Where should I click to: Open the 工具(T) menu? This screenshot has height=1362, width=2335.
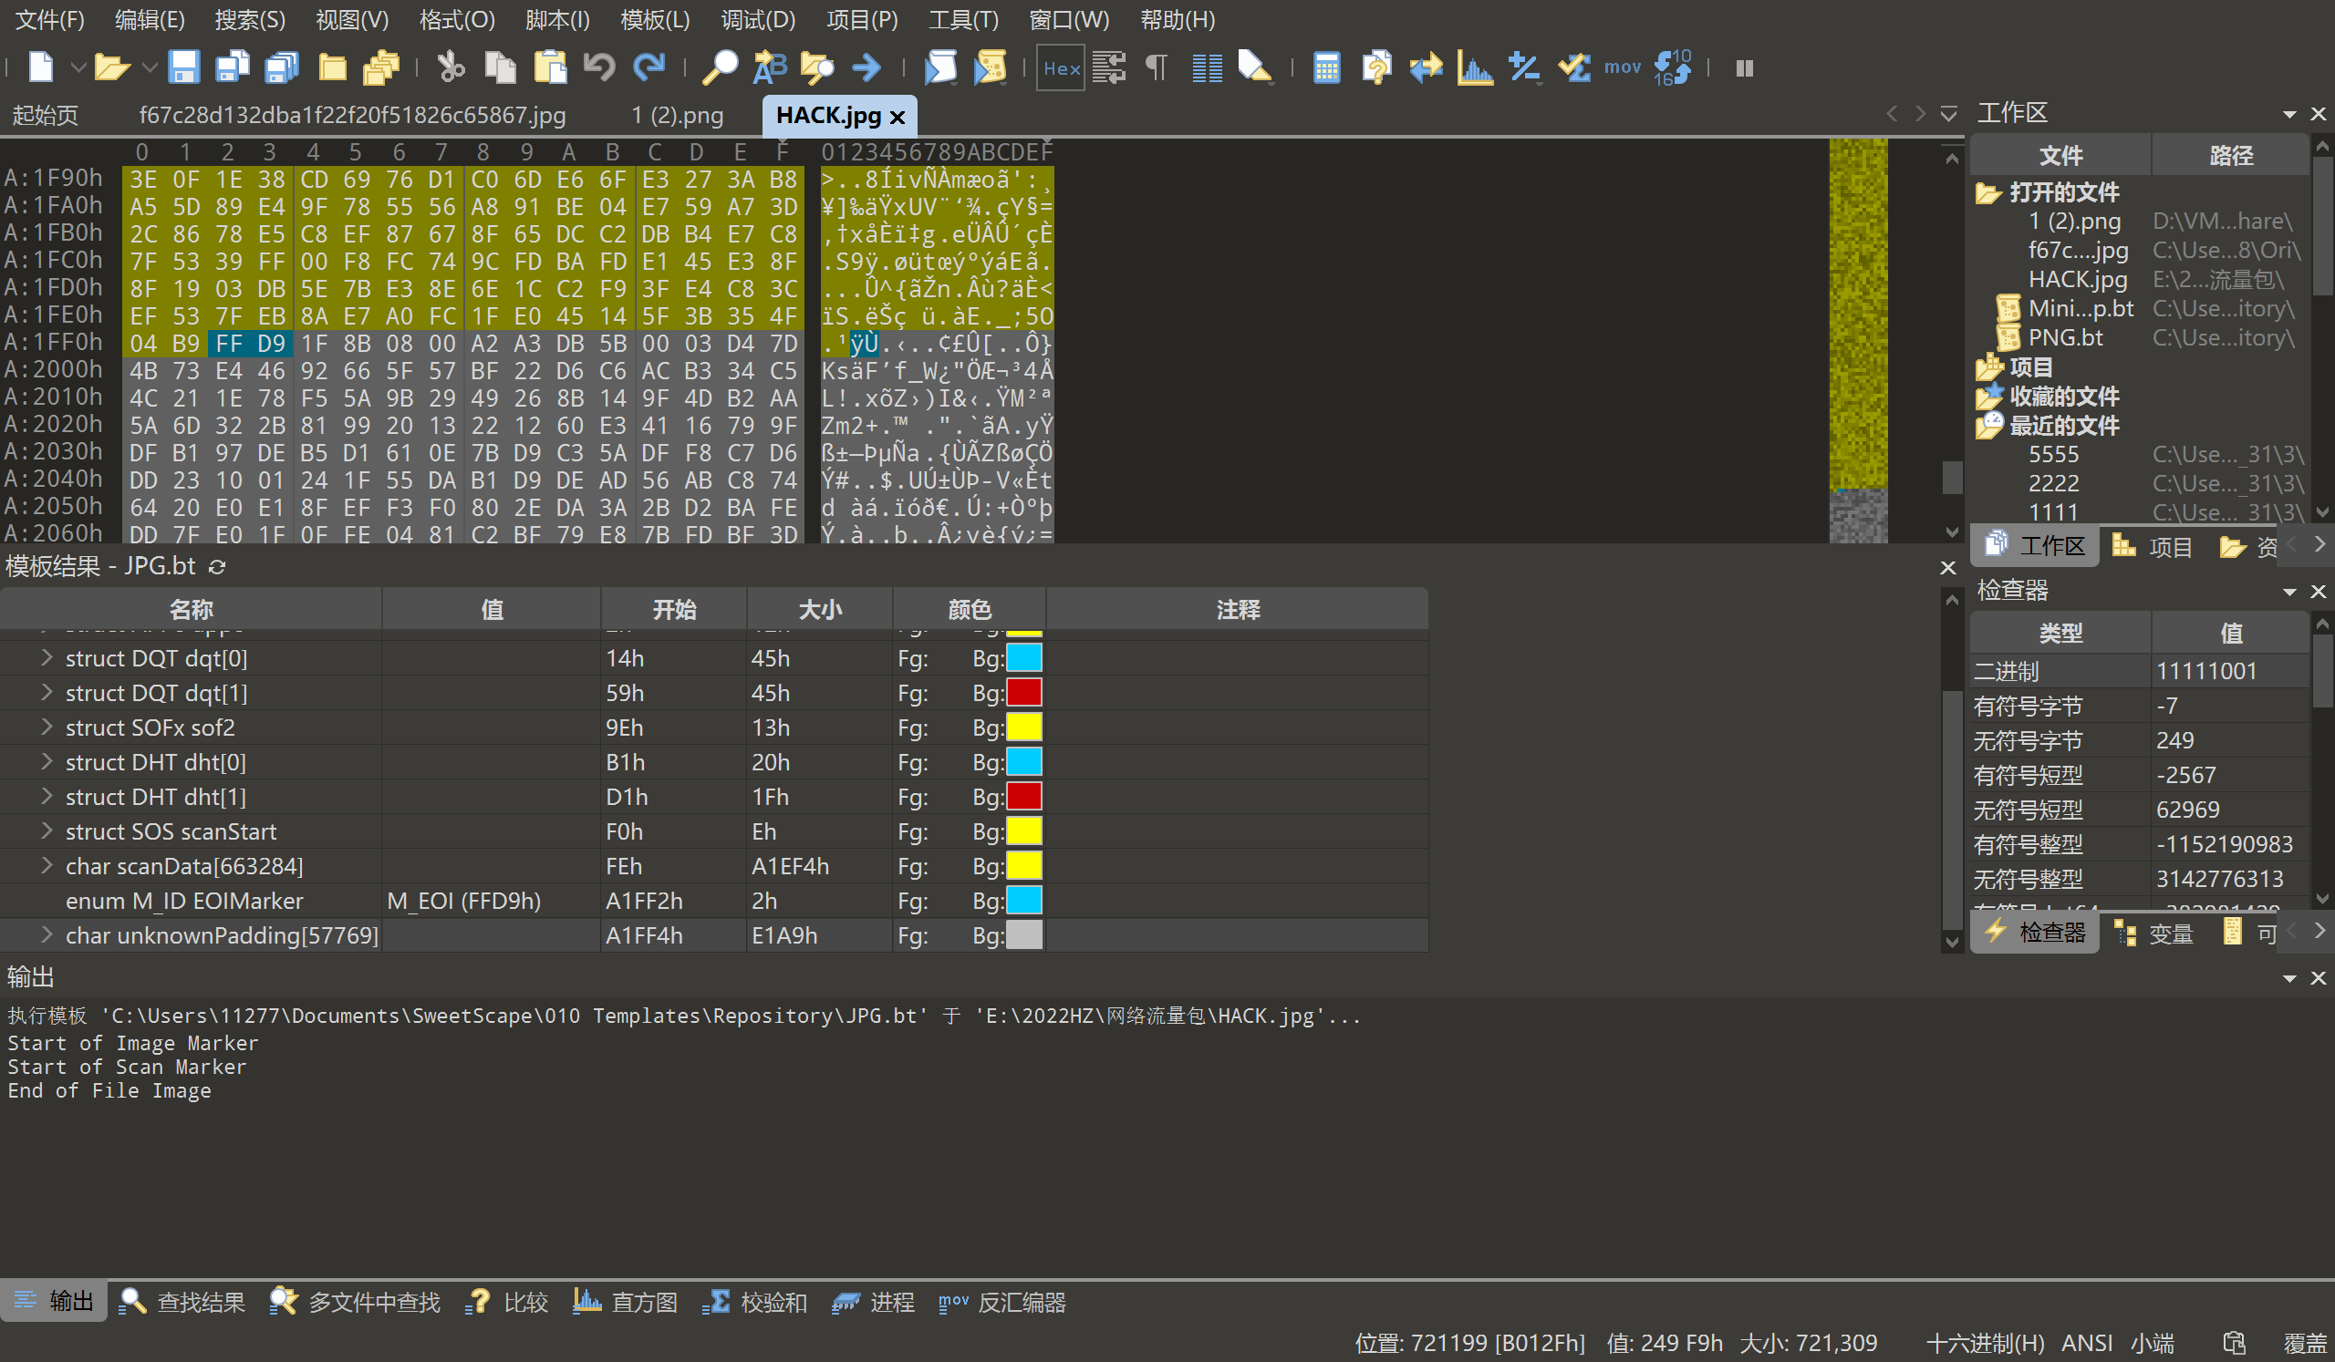click(964, 19)
